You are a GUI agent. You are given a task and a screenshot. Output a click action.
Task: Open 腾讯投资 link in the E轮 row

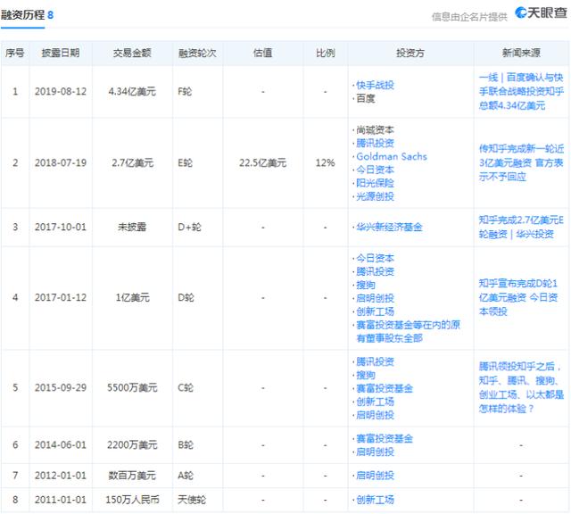(x=375, y=143)
